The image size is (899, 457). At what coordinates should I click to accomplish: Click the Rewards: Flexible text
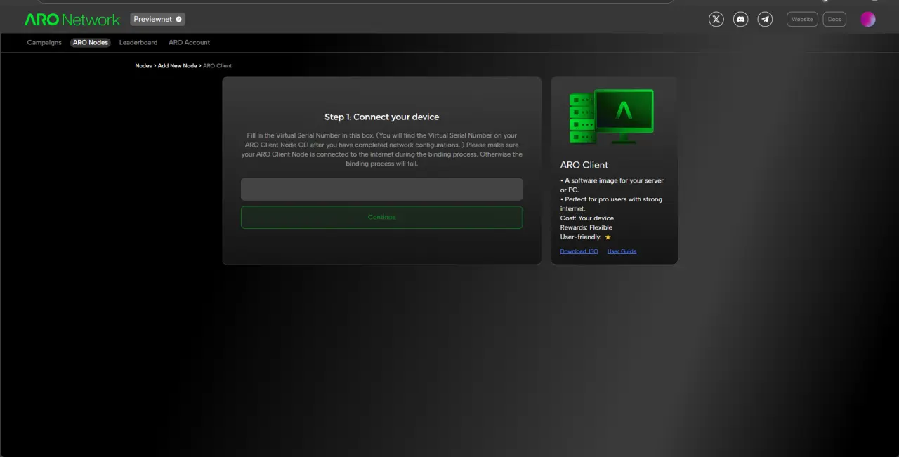(x=586, y=227)
